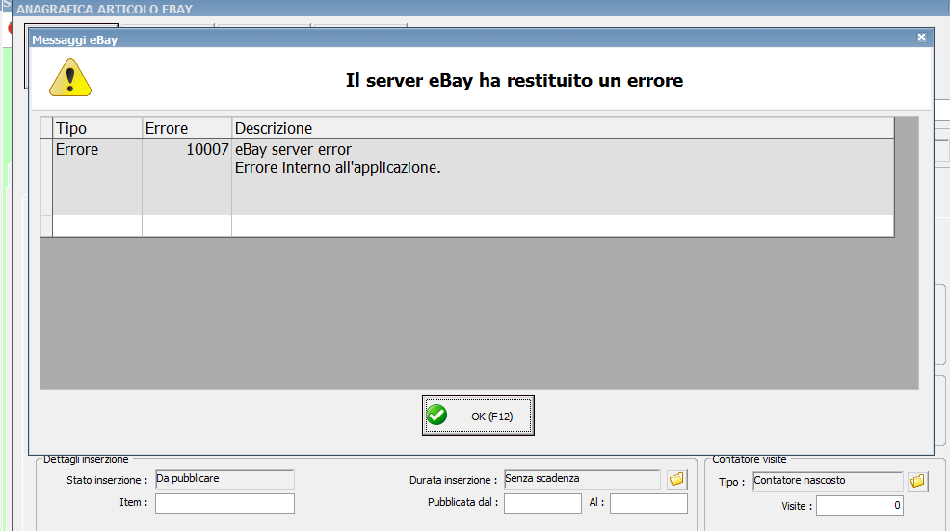Click the green checkmark icon on OK
Image resolution: width=950 pixels, height=531 pixels.
pyautogui.click(x=436, y=415)
